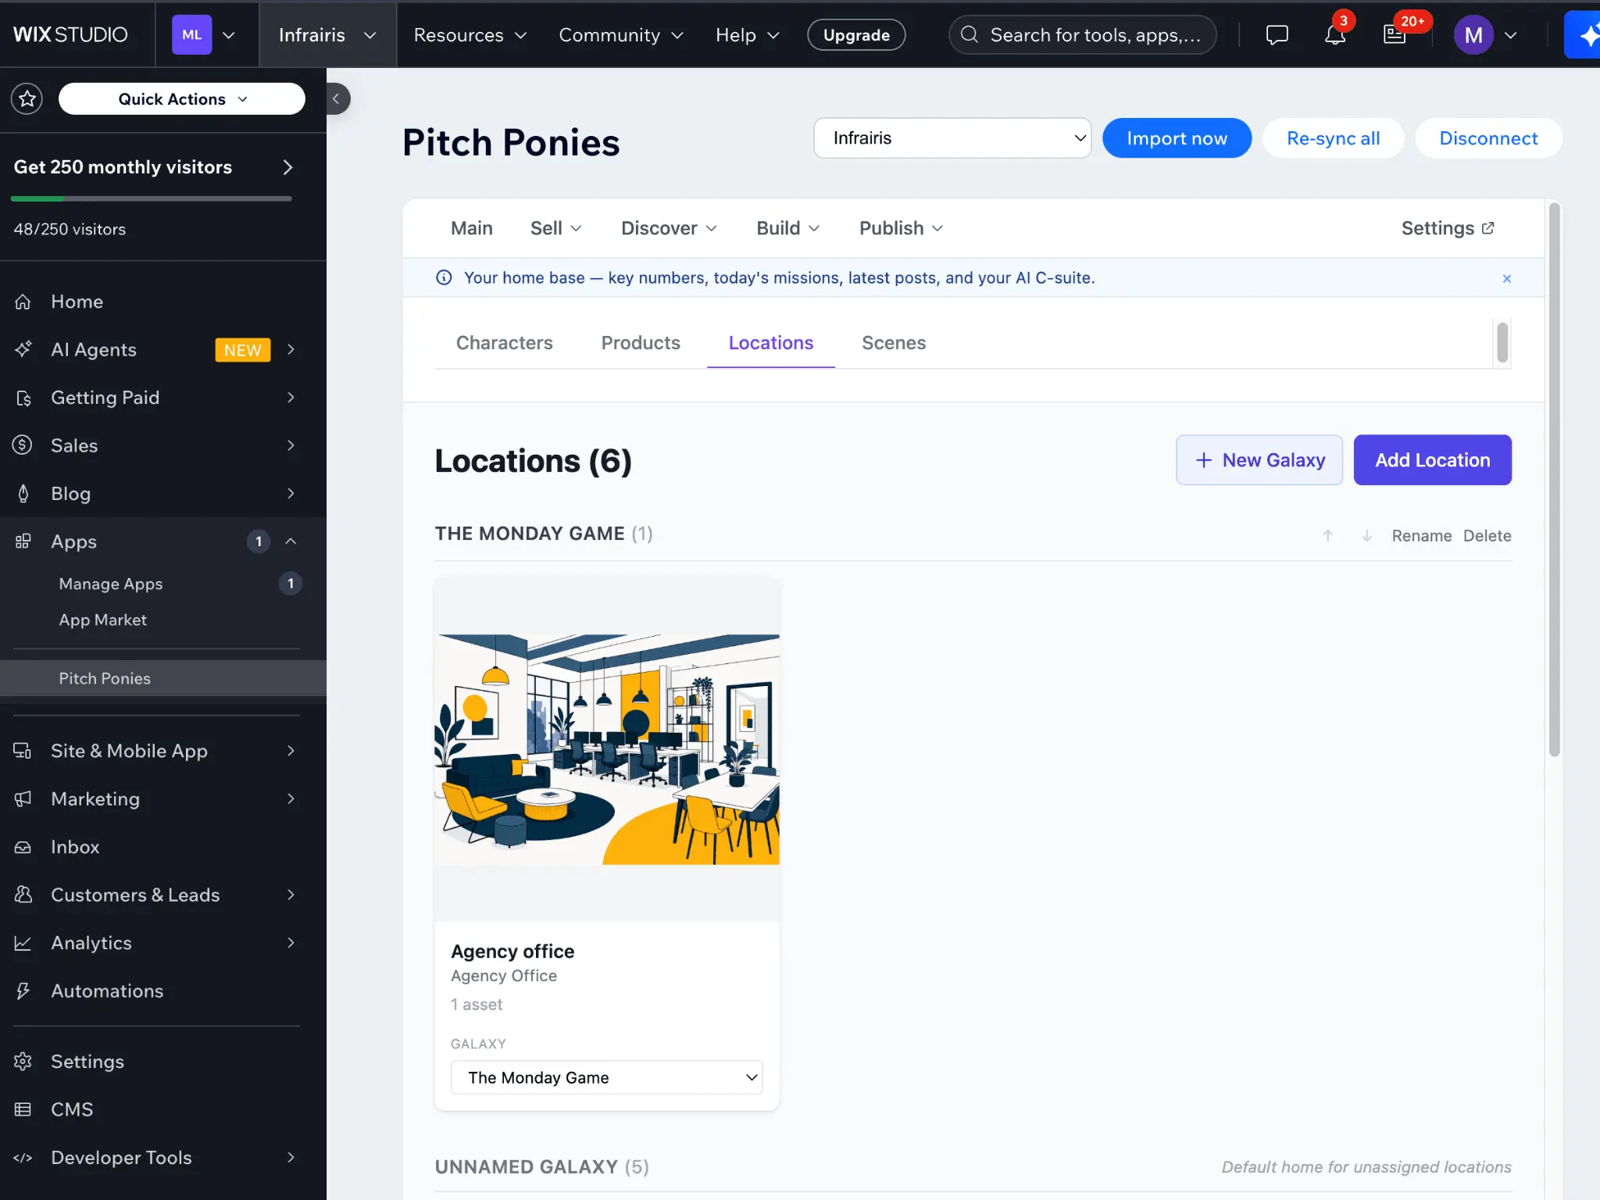Open the news feed icon with 20+ badge
1600x1200 pixels.
click(x=1395, y=34)
